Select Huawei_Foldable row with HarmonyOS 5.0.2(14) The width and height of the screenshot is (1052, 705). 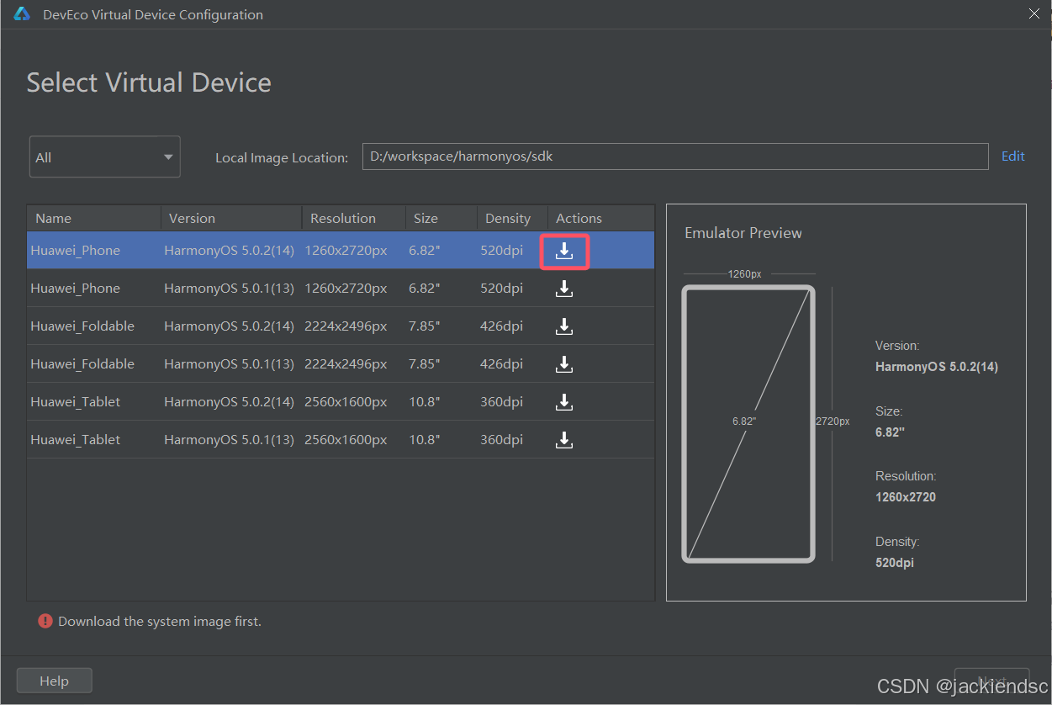341,326
